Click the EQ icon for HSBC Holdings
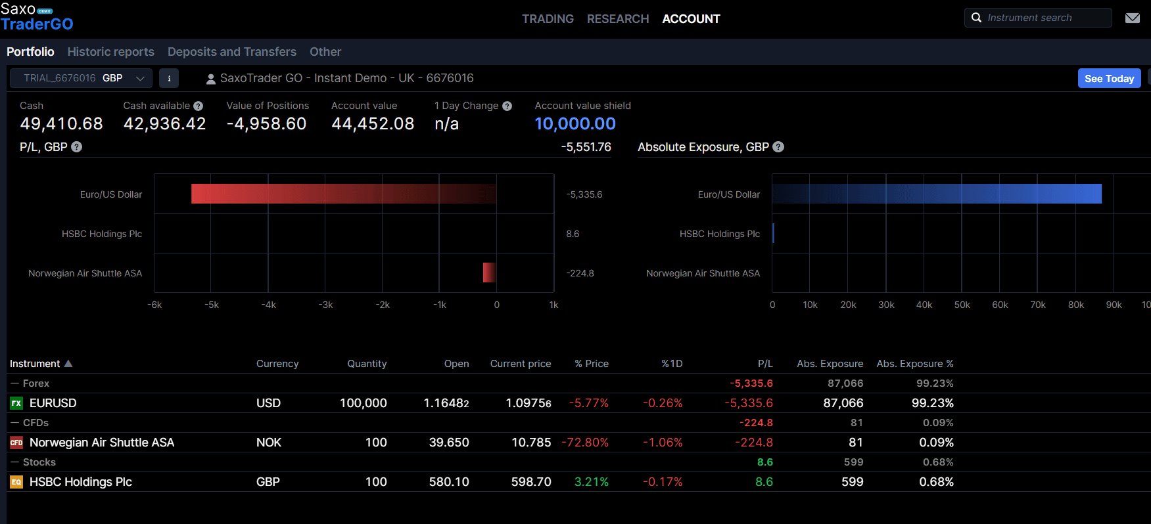 tap(16, 482)
